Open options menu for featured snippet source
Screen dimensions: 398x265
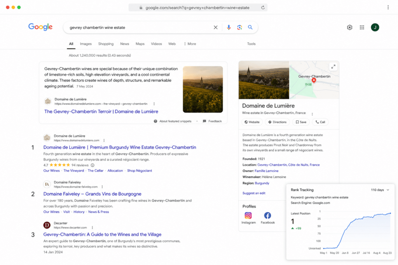tap(154, 104)
